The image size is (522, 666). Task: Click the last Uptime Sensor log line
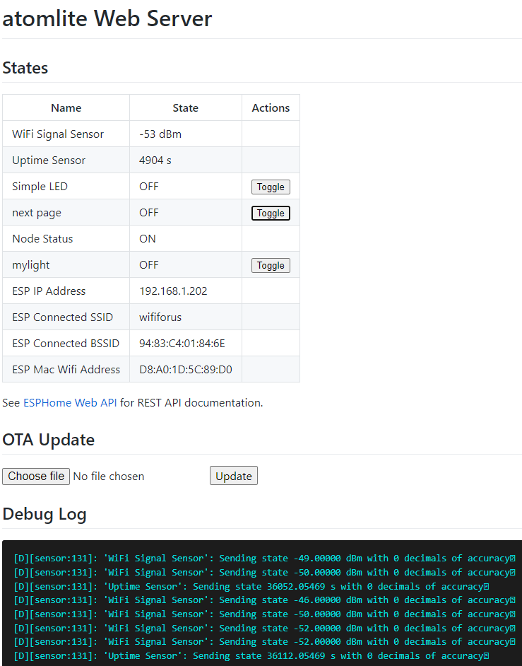[x=251, y=655]
